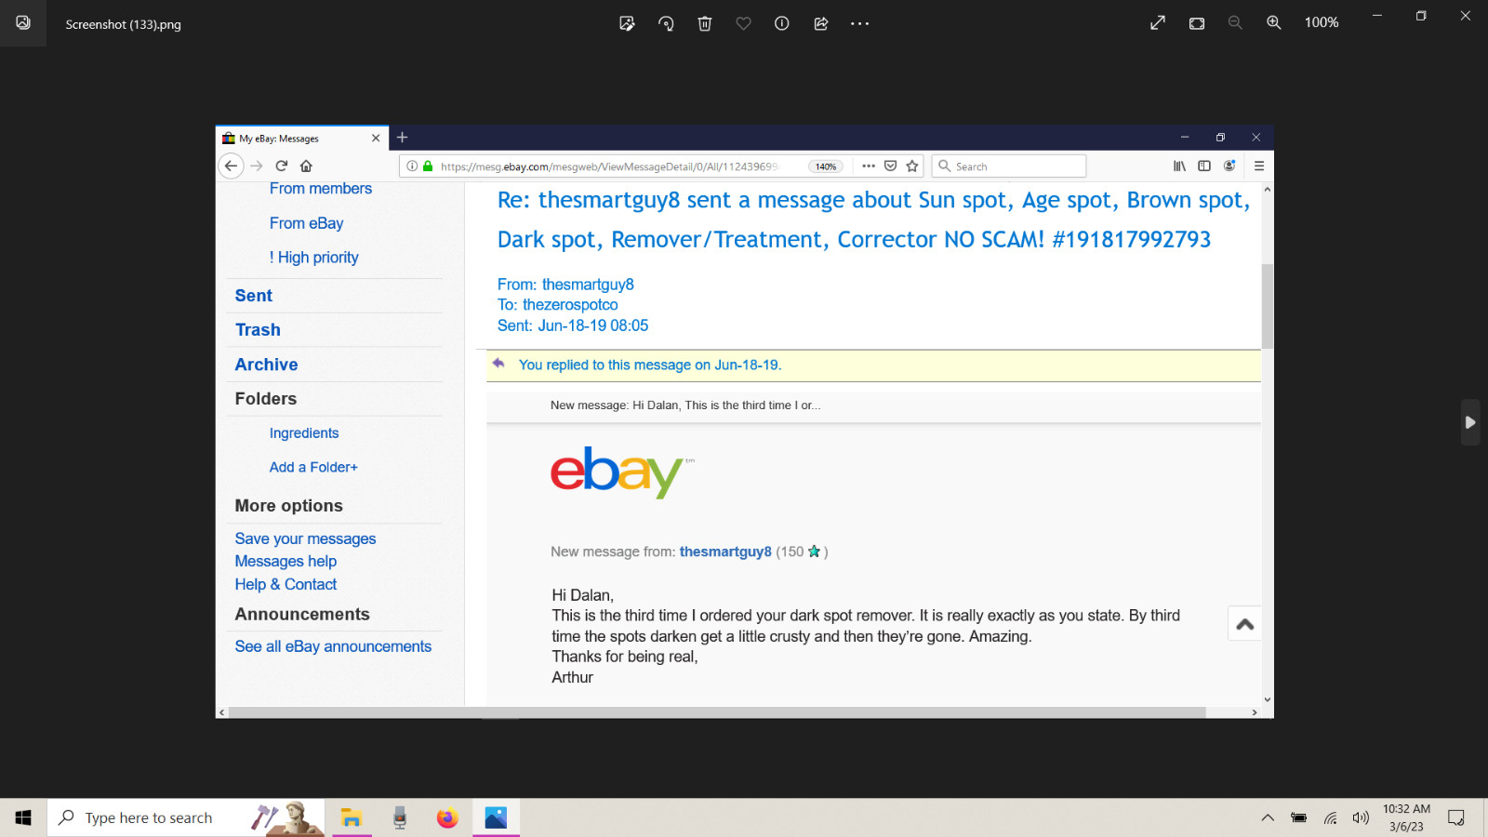The width and height of the screenshot is (1488, 837).
Task: Open the Archive messages folder
Action: [x=266, y=365]
